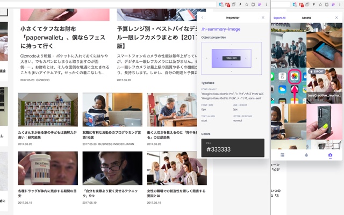Image resolution: width=344 pixels, height=215 pixels.
Task: Click the EXPORT button on team image
Action: [x=317, y=71]
